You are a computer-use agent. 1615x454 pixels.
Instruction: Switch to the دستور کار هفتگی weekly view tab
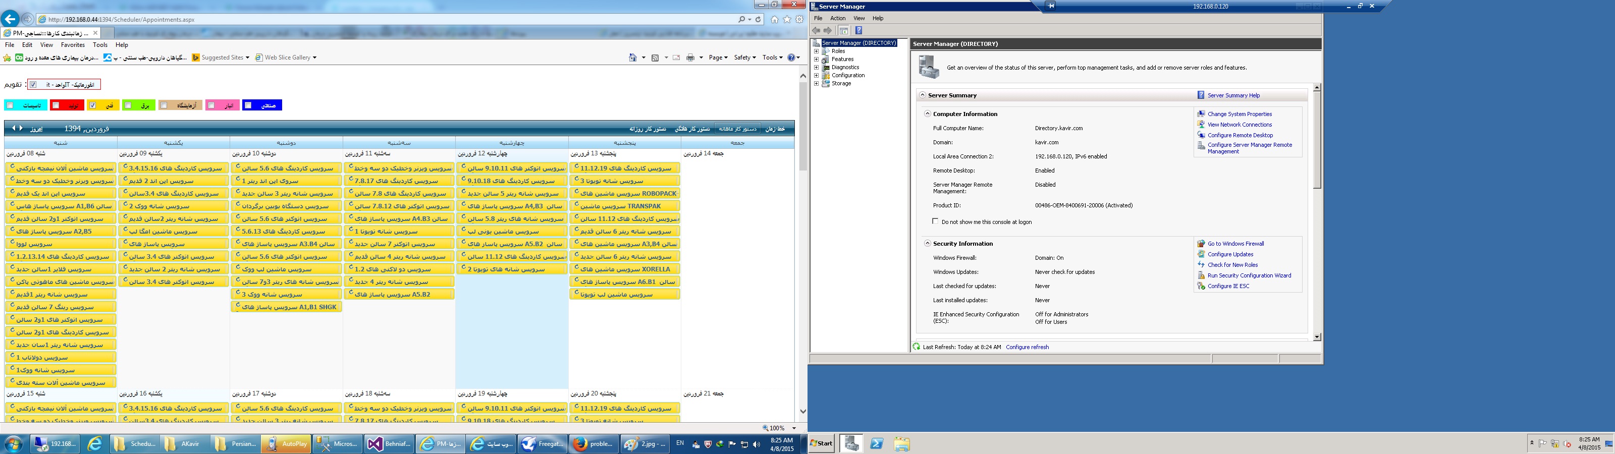pyautogui.click(x=692, y=129)
